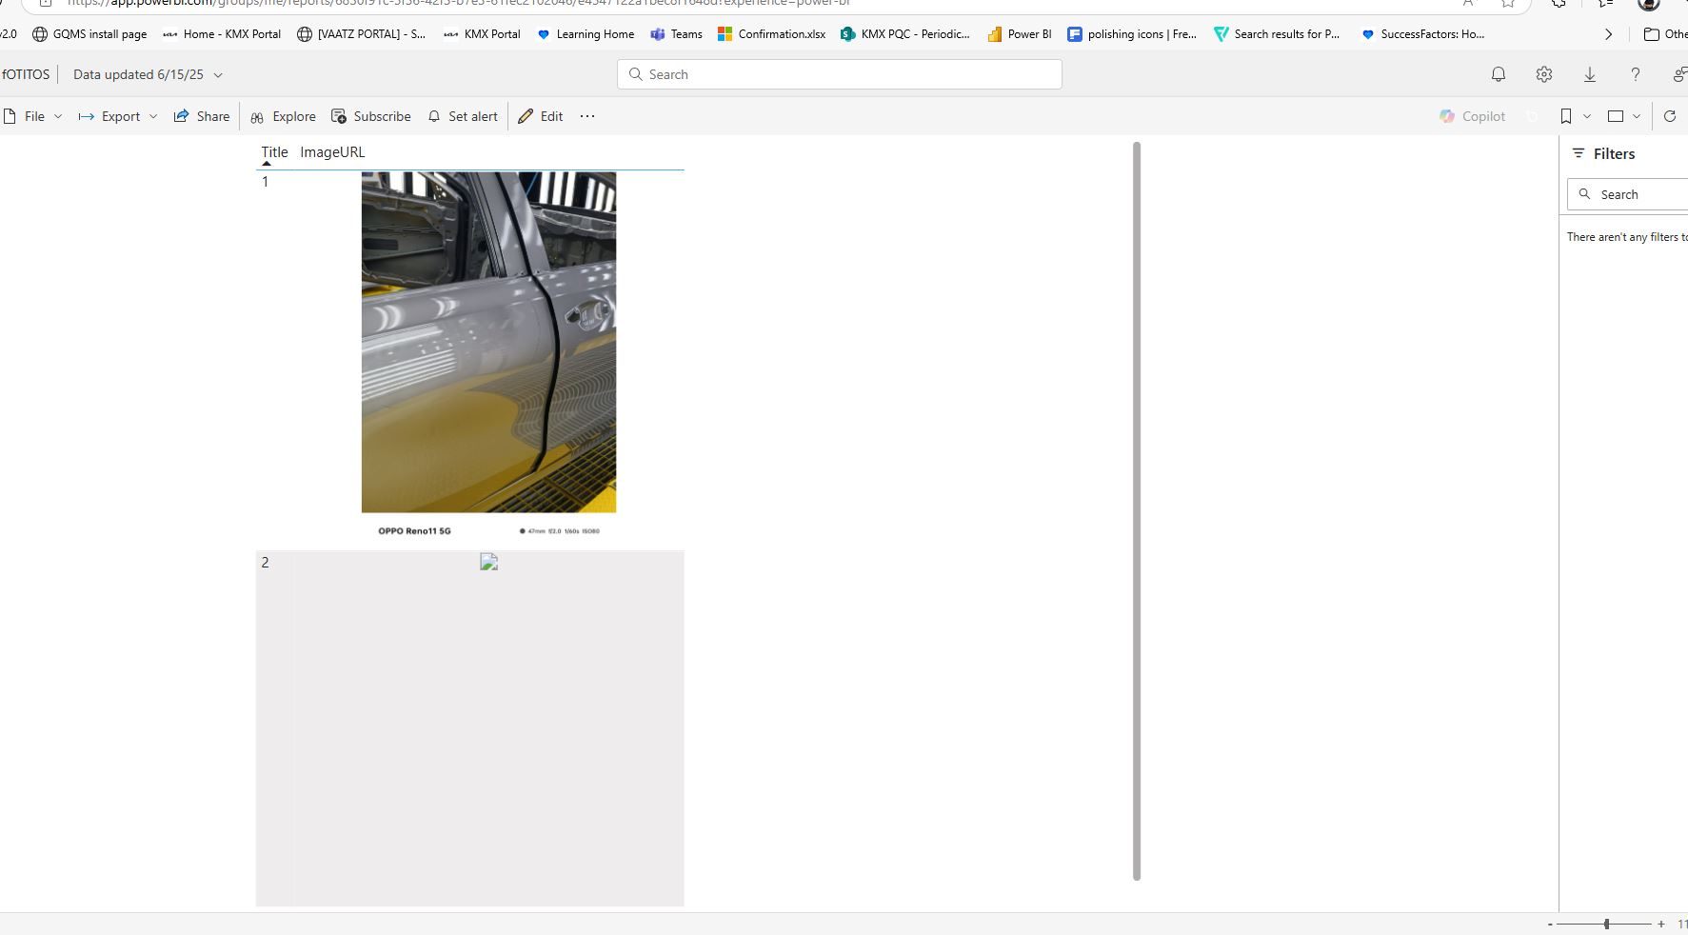1688x935 pixels.
Task: Expand the File menu chevron
Action: 57,116
